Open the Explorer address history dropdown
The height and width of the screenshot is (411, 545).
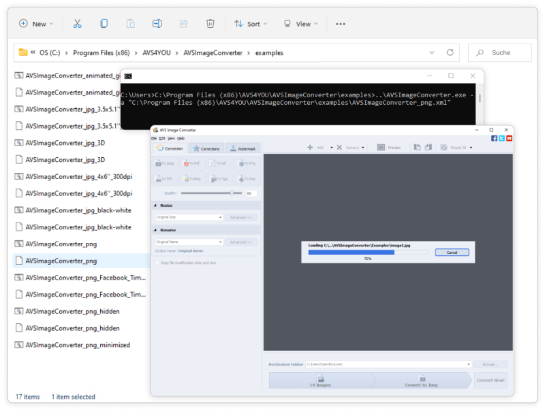point(432,52)
